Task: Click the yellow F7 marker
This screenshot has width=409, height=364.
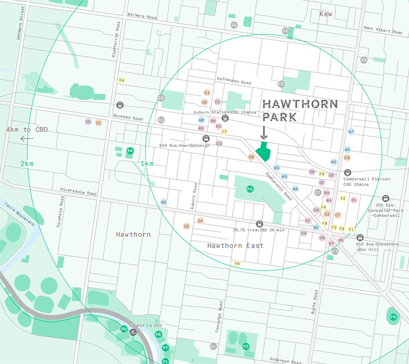Action: pos(224,131)
